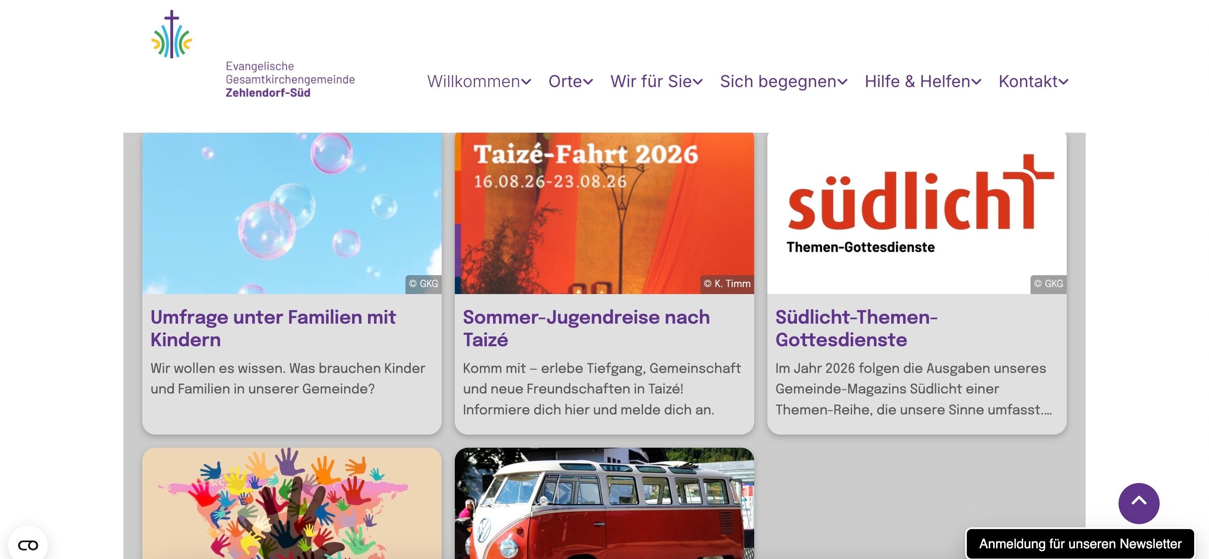Viewport: 1209px width, 559px height.
Task: Click the purple scroll-to-top arrow button
Action: [x=1139, y=503]
